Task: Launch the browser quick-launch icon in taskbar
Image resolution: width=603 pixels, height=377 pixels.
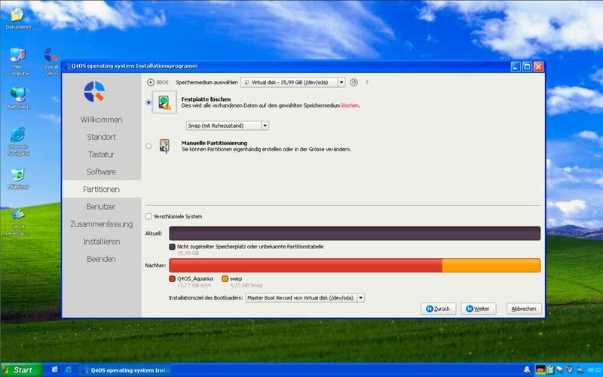Action: (69, 369)
